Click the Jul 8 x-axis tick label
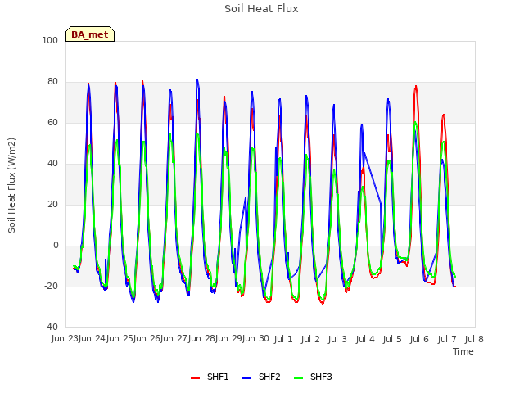The image size is (524, 393). pos(474,339)
